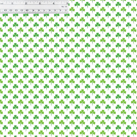Image resolution: width=137 pixels, height=137 pixels.
Task: Click the 'No. 18' ruler label
Action: 64,7
